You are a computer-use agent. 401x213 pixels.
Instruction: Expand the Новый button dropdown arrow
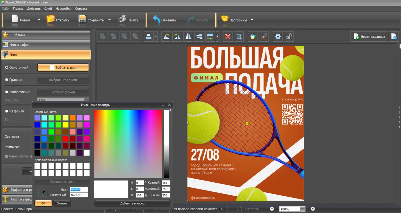[x=39, y=20]
